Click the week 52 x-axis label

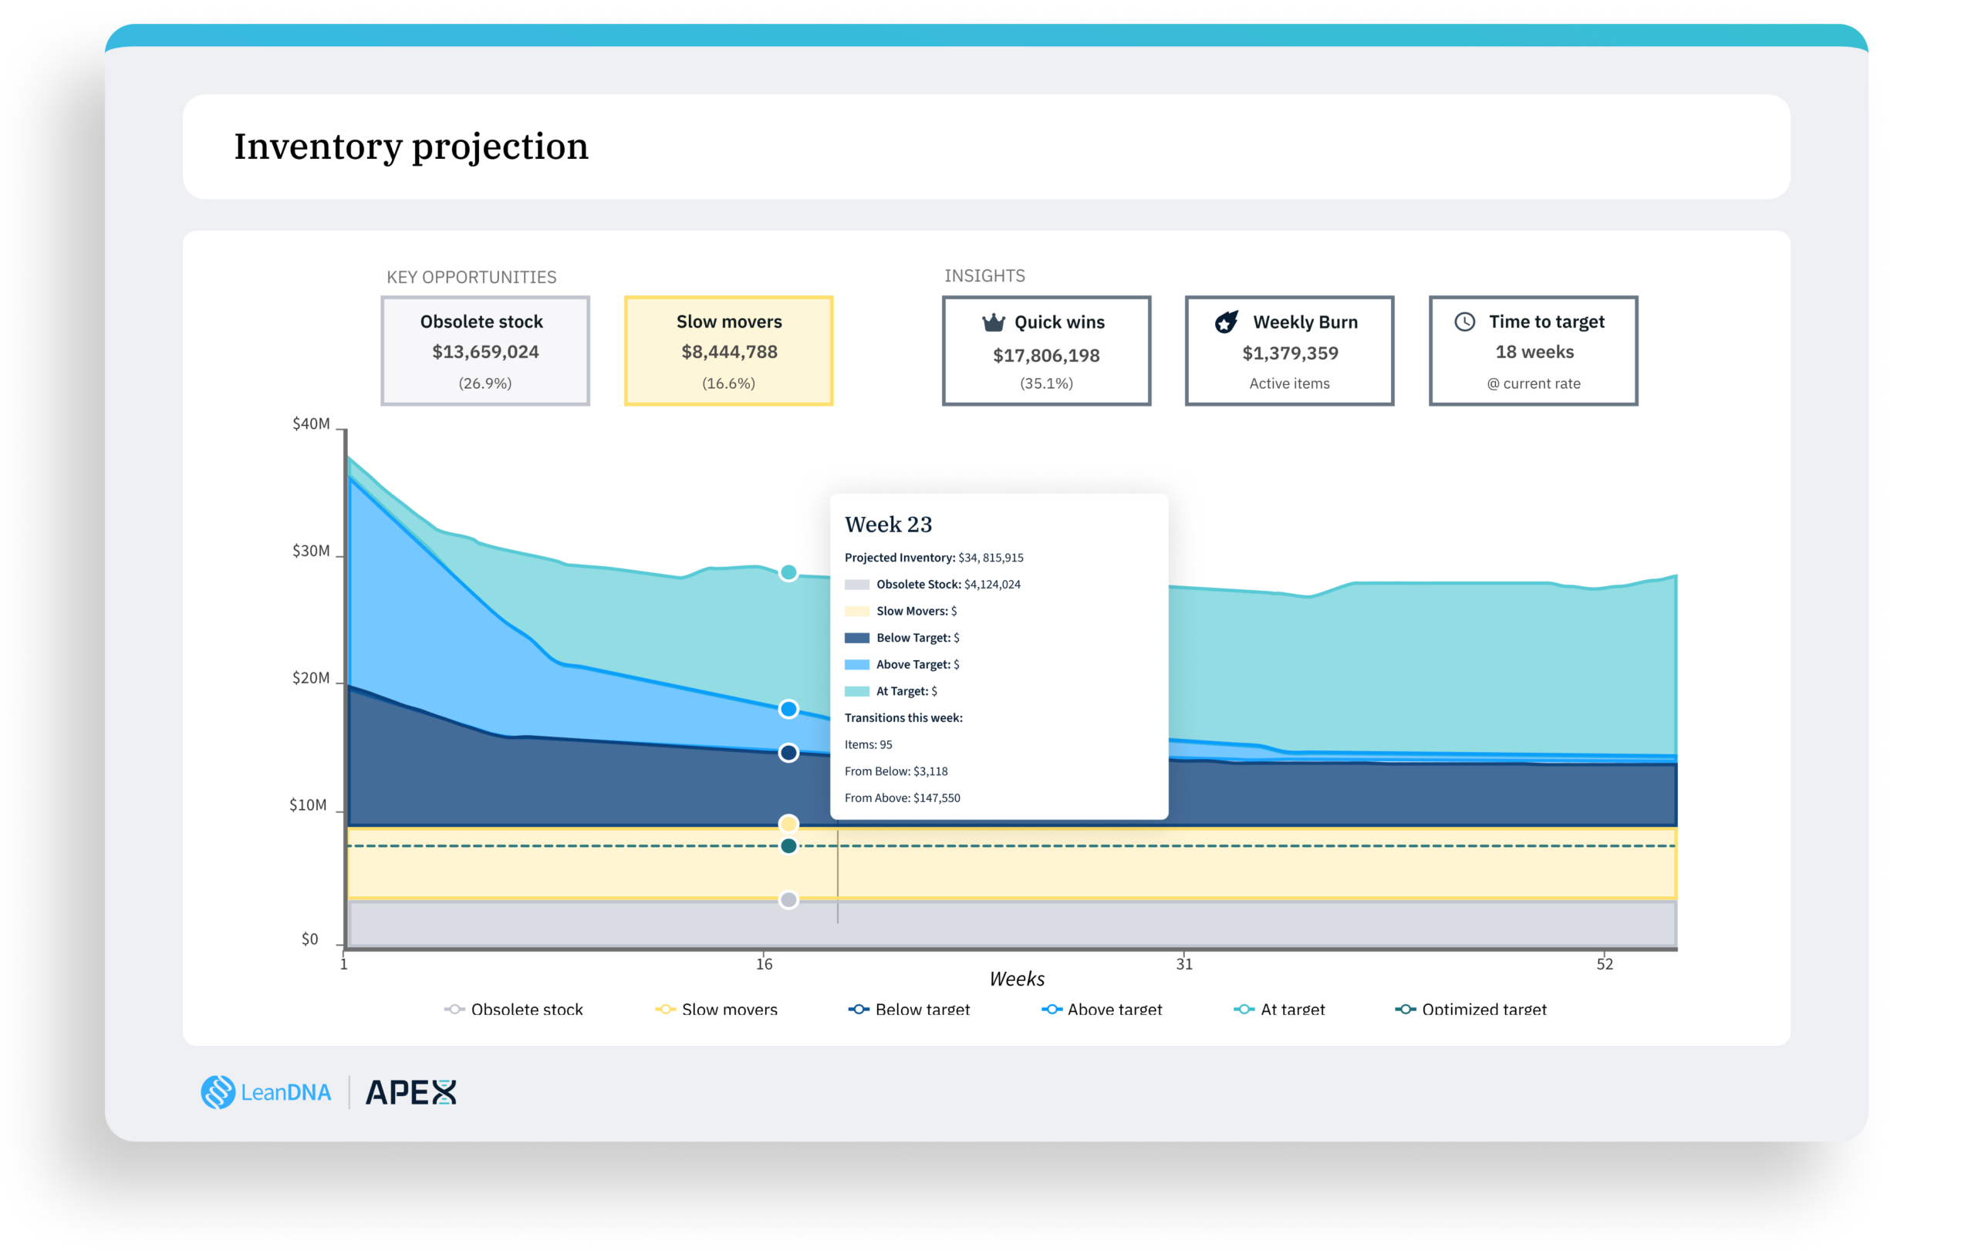click(1604, 964)
